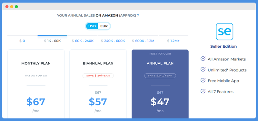Select the Monthly Plan card

pyautogui.click(x=36, y=84)
